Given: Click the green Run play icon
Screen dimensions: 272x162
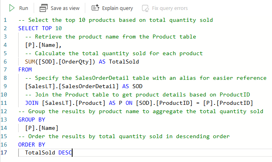Looking at the screenshot, I should click(12, 8).
